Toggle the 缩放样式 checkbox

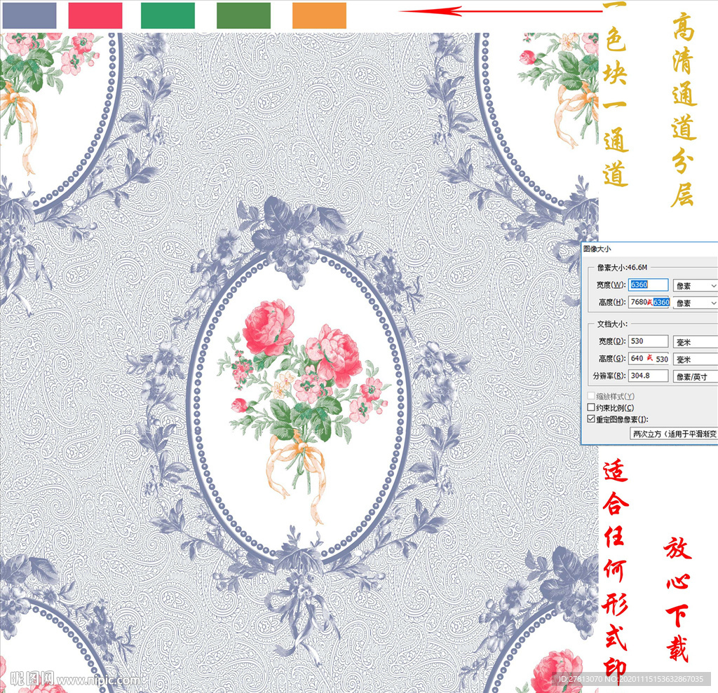click(x=591, y=396)
